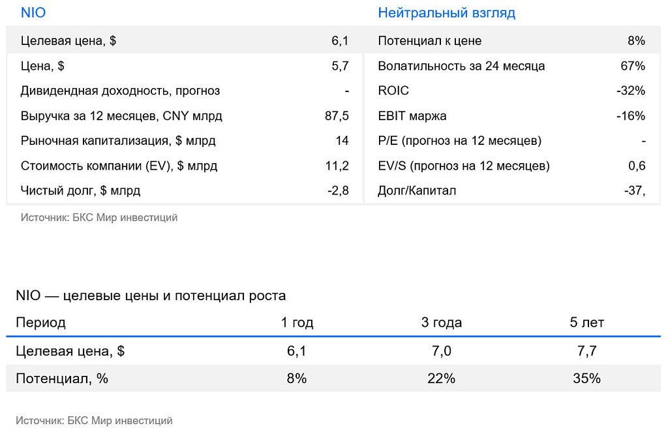Select the "Целевая цена, $" row label in the top table
668x432 pixels.
(x=68, y=41)
